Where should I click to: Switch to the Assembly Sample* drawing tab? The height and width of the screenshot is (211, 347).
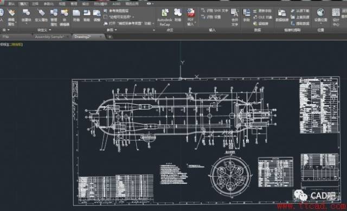pos(49,37)
